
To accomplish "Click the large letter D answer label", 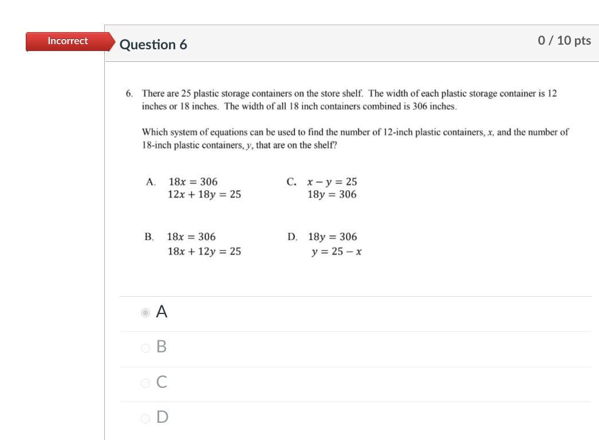I will pos(162,417).
